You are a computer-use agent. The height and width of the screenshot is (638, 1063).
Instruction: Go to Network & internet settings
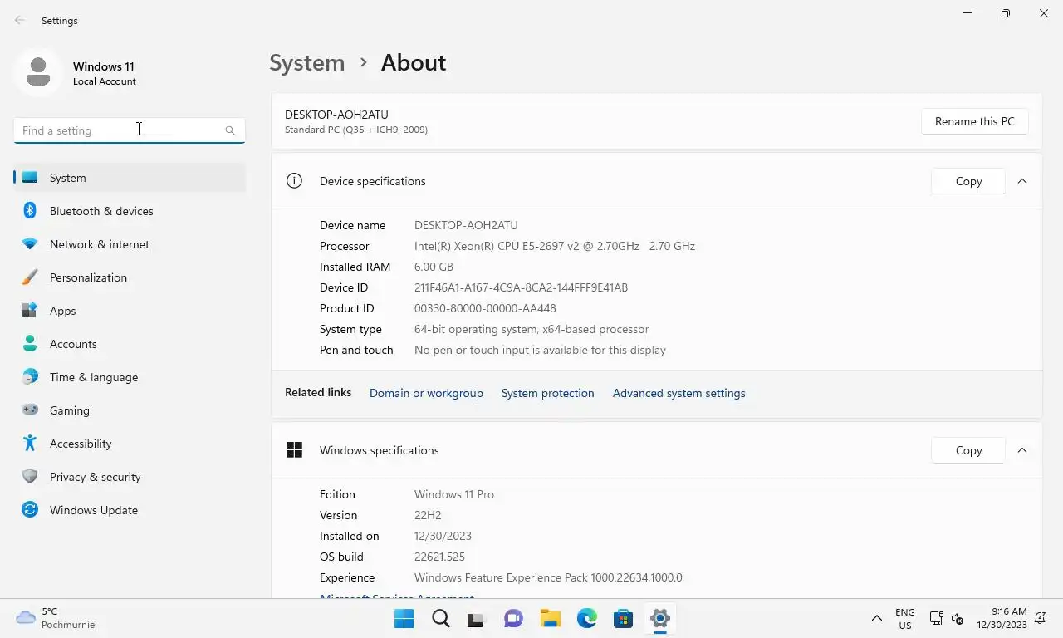130,244
